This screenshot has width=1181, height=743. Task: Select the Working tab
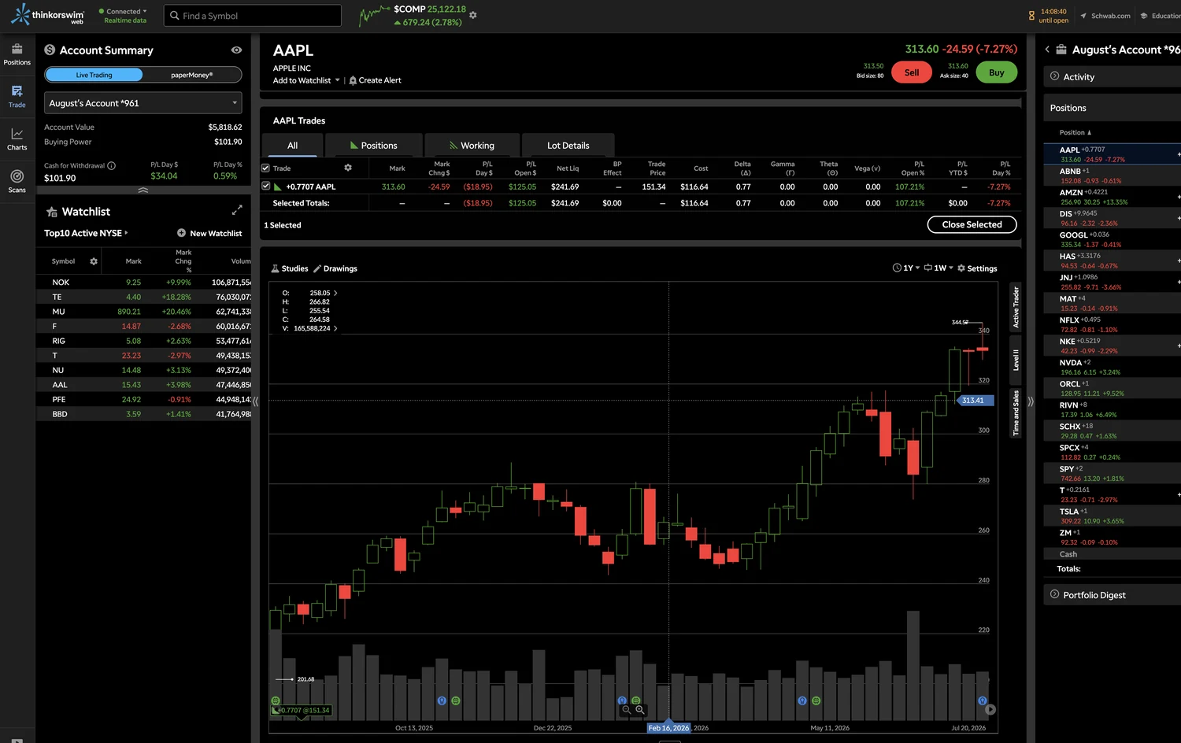click(472, 146)
